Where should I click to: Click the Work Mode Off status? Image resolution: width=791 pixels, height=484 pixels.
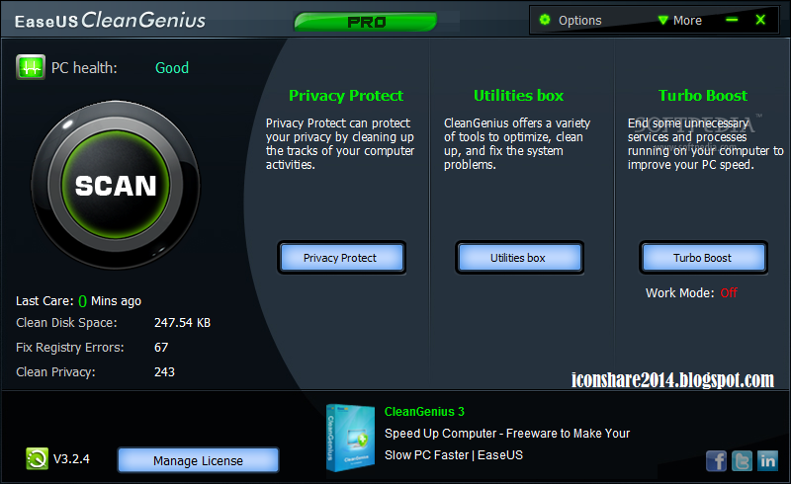tap(729, 292)
